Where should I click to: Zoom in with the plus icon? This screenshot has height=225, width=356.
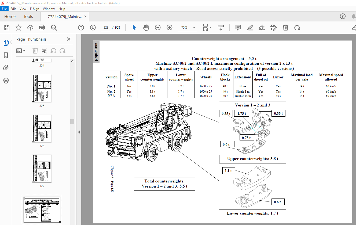170,28
